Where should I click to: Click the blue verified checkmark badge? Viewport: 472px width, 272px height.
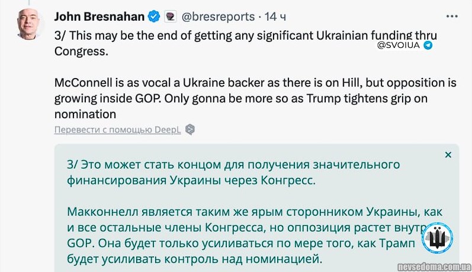[153, 17]
